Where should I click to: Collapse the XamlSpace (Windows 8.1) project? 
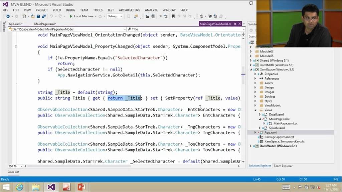tap(251, 69)
